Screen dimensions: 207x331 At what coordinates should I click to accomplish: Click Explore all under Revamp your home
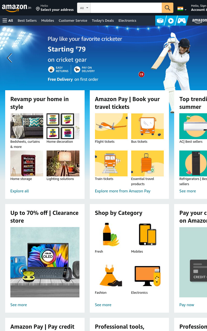pyautogui.click(x=20, y=191)
